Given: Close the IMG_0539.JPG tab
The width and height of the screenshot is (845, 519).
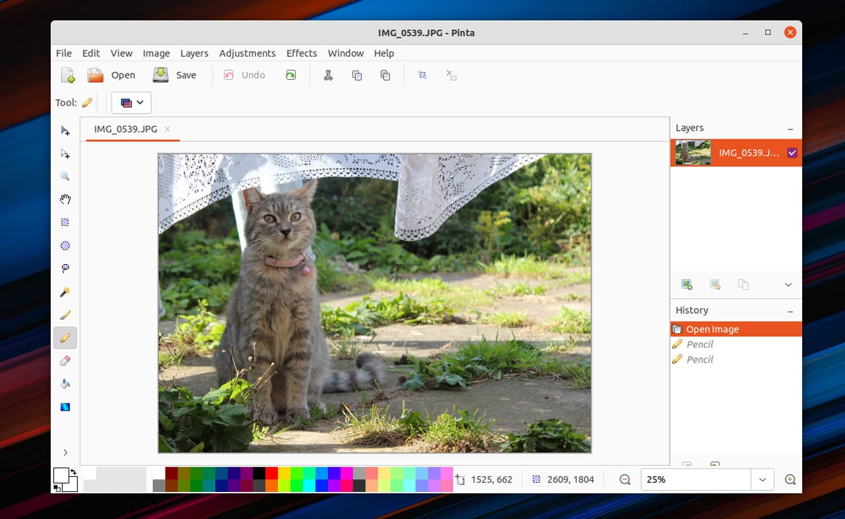Looking at the screenshot, I should tap(167, 129).
